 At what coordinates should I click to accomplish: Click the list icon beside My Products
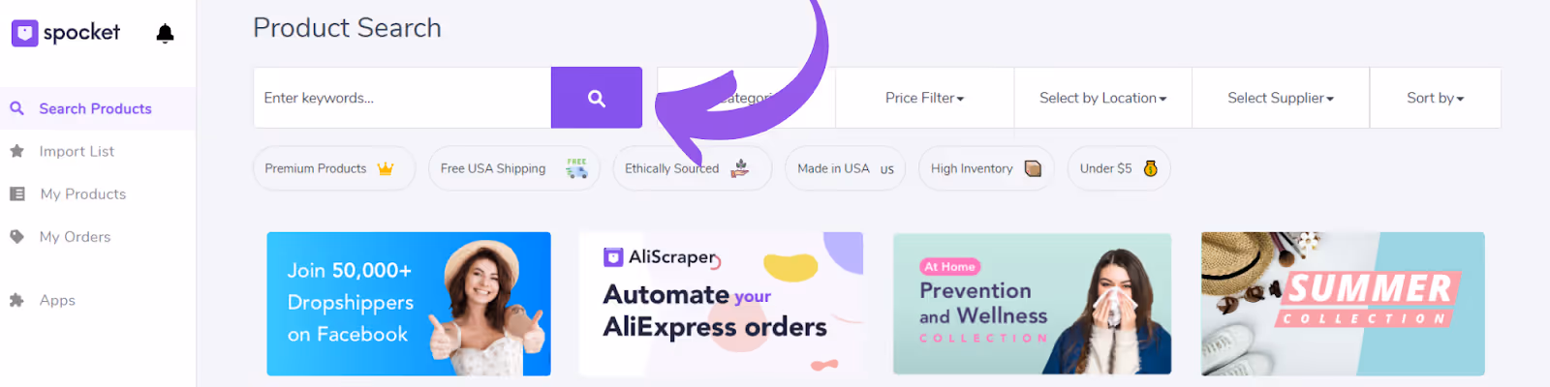tap(16, 193)
